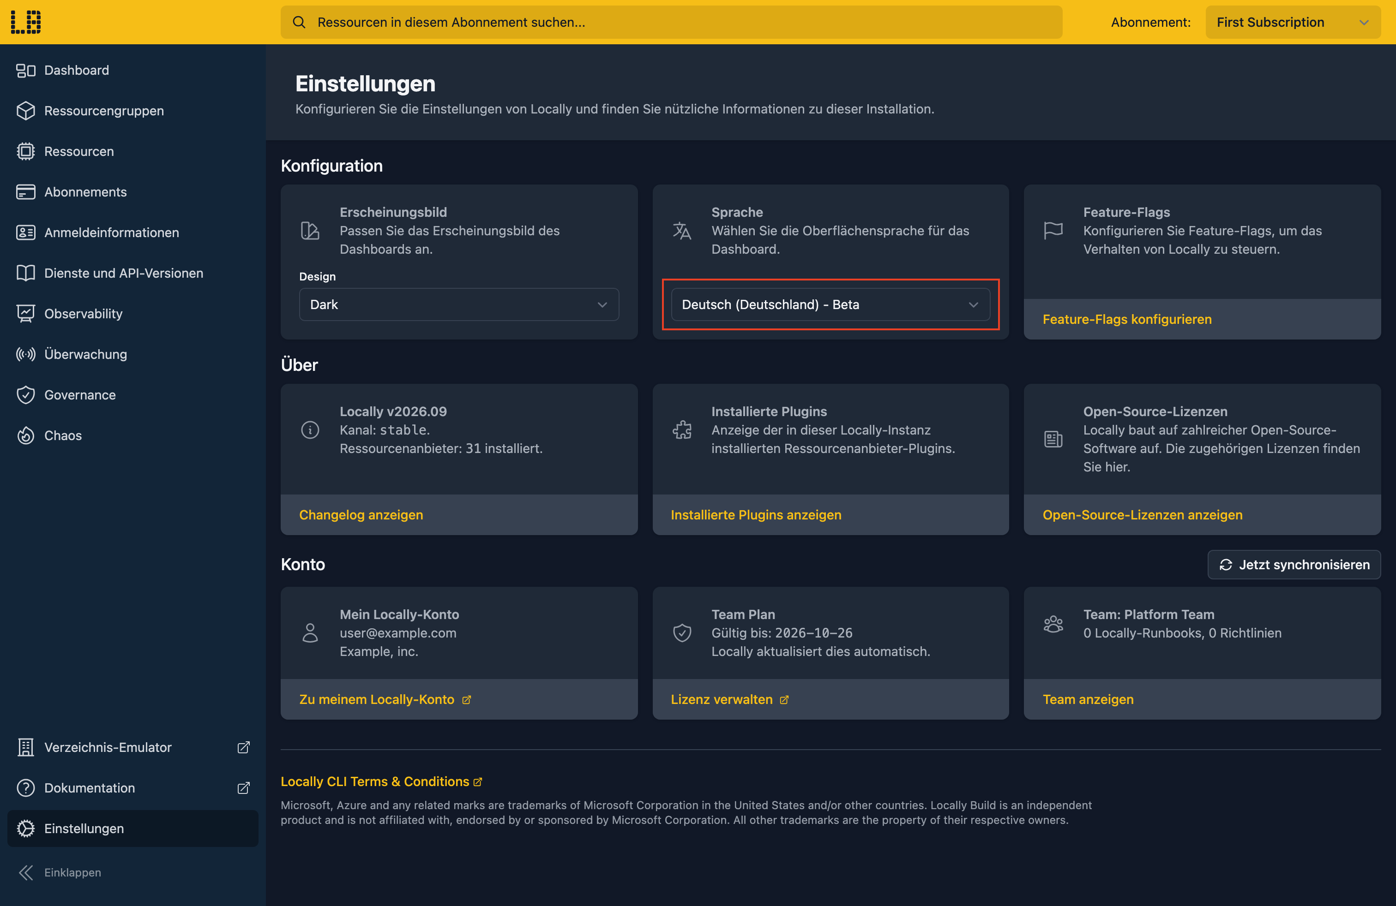1396x906 pixels.
Task: Click the Locally logo in the header
Action: pyautogui.click(x=26, y=22)
